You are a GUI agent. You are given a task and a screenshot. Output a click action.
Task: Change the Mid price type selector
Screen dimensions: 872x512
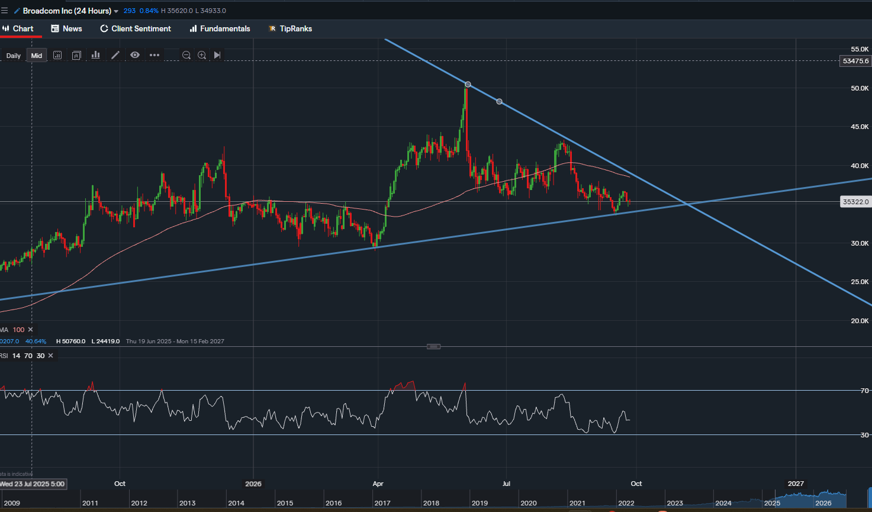(x=37, y=56)
